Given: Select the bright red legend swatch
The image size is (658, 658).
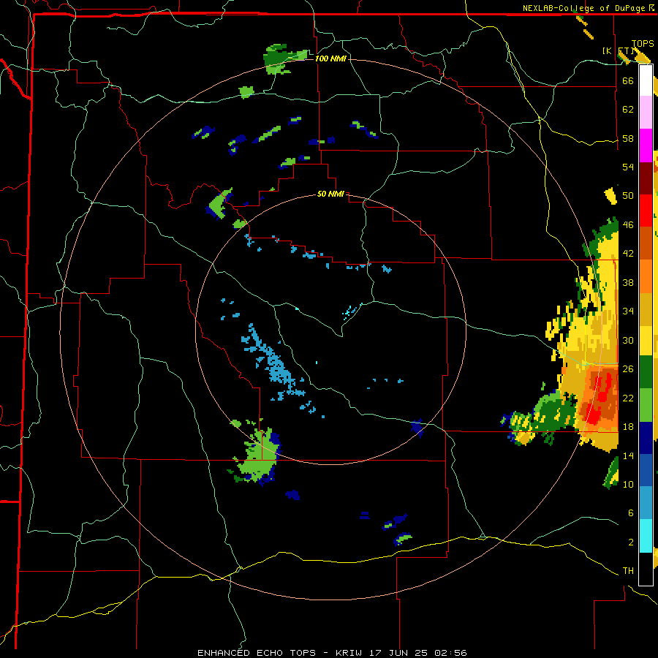Looking at the screenshot, I should pos(646,211).
